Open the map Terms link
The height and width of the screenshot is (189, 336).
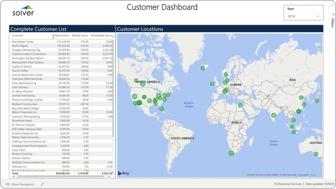click(x=313, y=175)
